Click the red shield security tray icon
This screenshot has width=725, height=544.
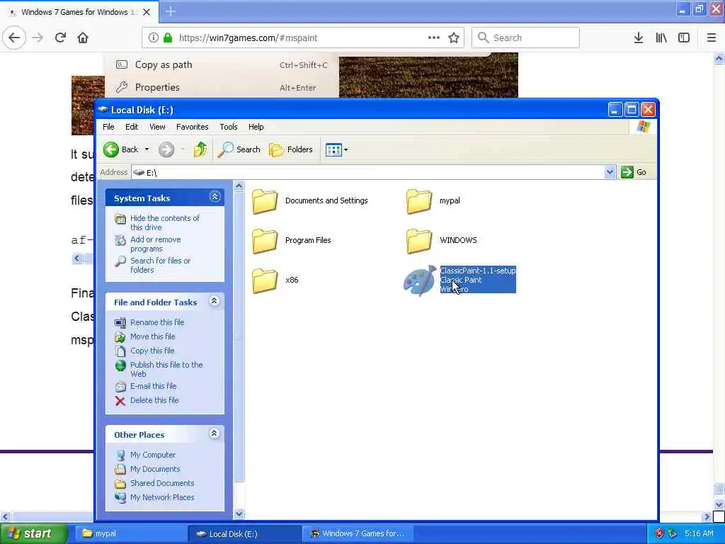point(659,534)
